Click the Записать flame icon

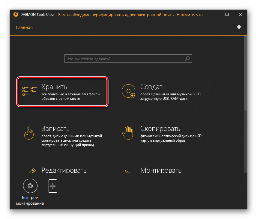[x=29, y=133]
